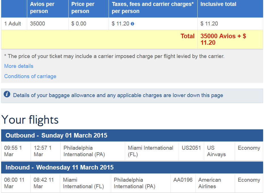Click the American Airlines carrier cell
The width and height of the screenshot is (264, 193).
coord(215,183)
